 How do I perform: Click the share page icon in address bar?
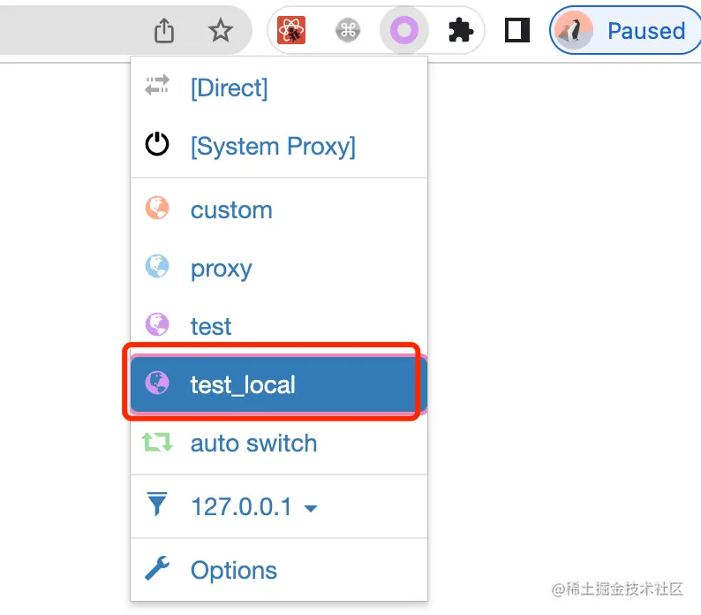pyautogui.click(x=164, y=30)
